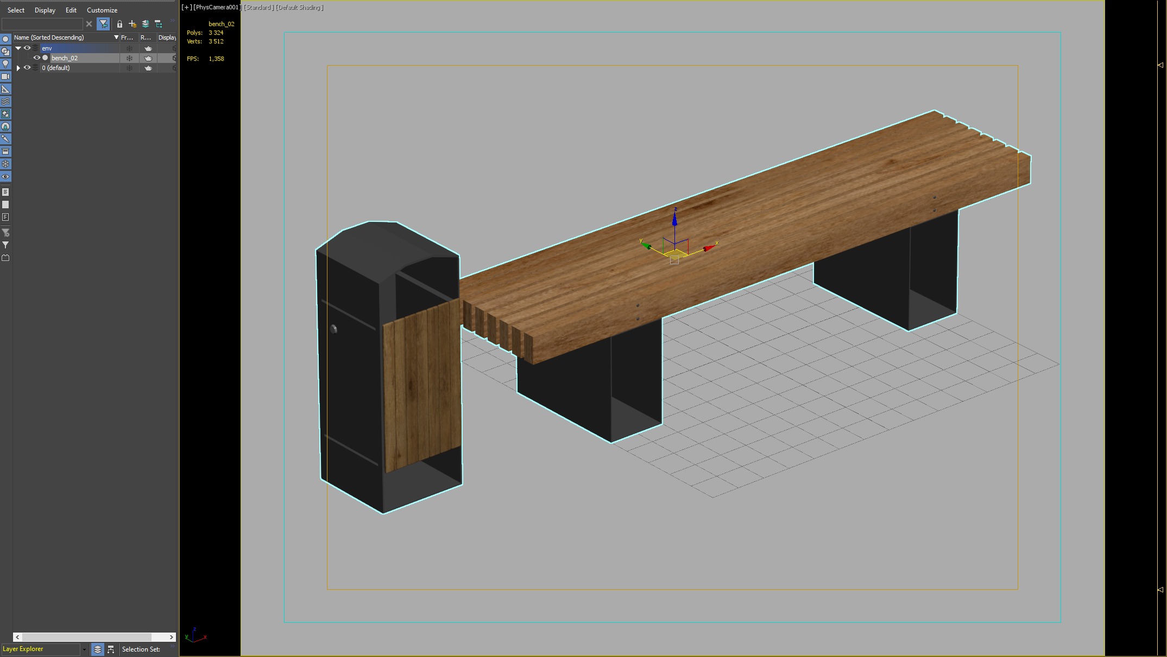
Task: Hide the env layer eye icon
Action: 27,48
